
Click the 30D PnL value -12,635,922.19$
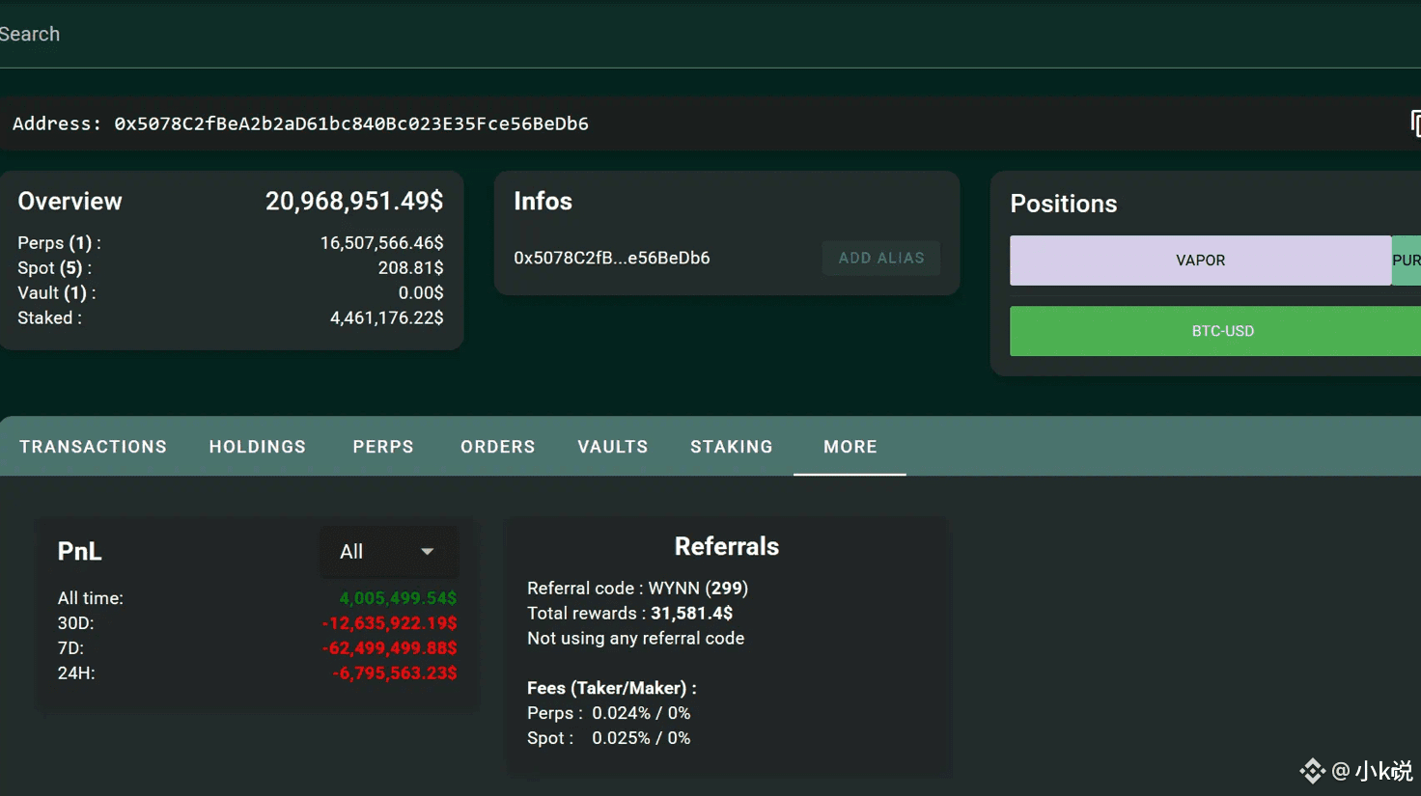tap(390, 623)
